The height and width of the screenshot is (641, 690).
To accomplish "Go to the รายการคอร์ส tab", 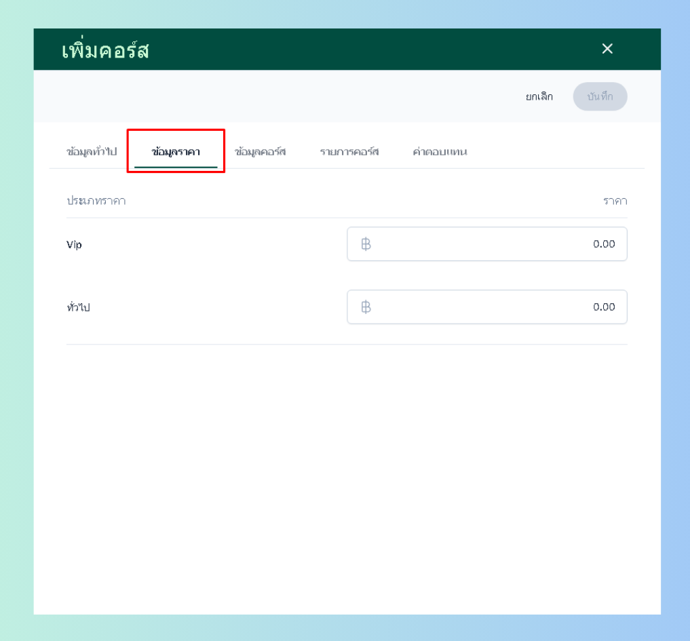I will 349,151.
